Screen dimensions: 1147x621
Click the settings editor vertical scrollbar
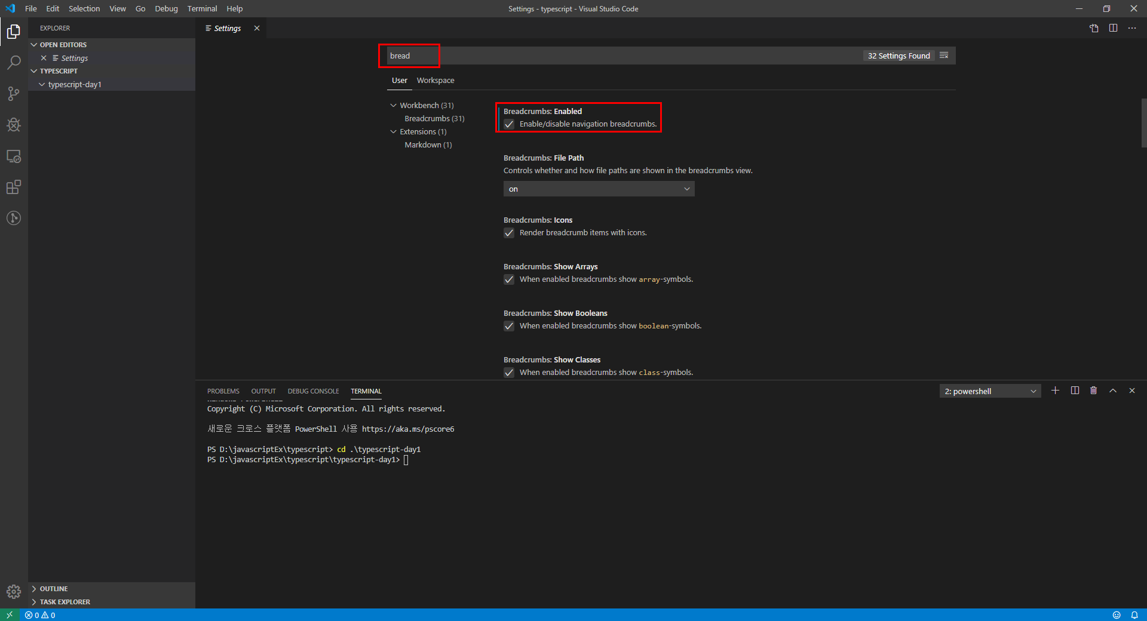click(x=1143, y=122)
